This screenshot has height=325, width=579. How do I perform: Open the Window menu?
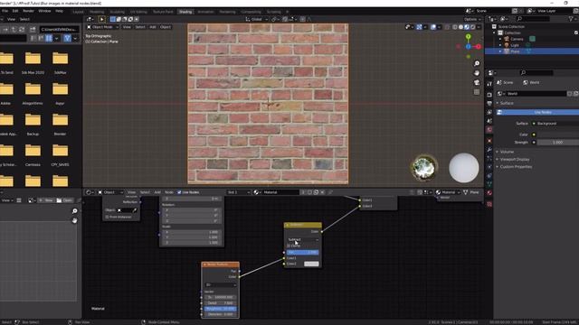click(44, 11)
